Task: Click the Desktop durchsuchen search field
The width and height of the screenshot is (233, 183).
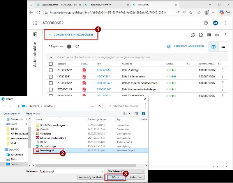Action: pos(125,106)
